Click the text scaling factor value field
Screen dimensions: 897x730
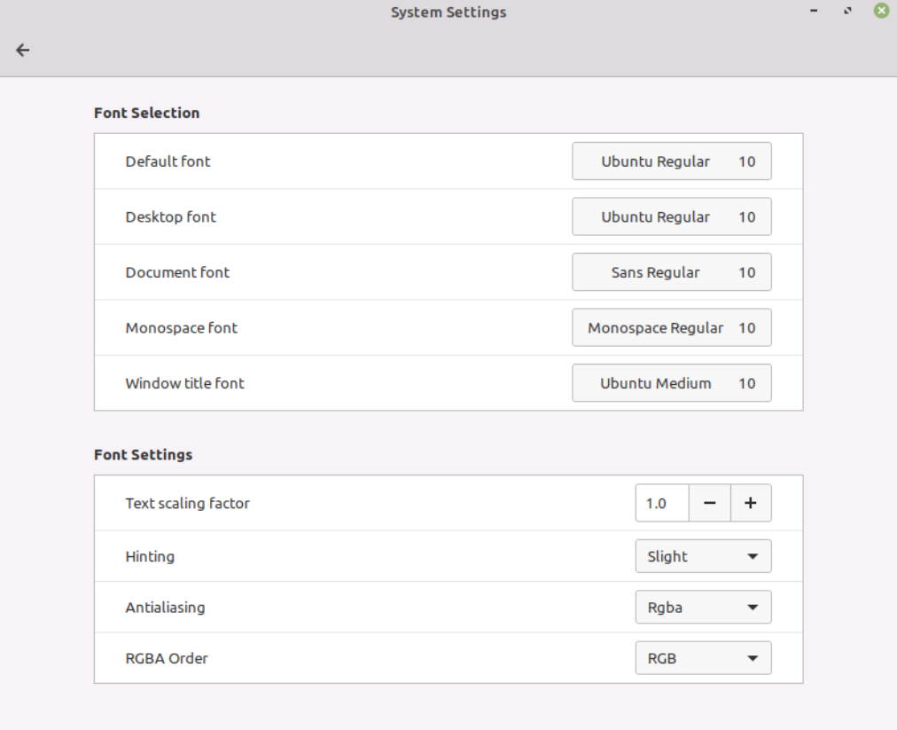click(661, 503)
